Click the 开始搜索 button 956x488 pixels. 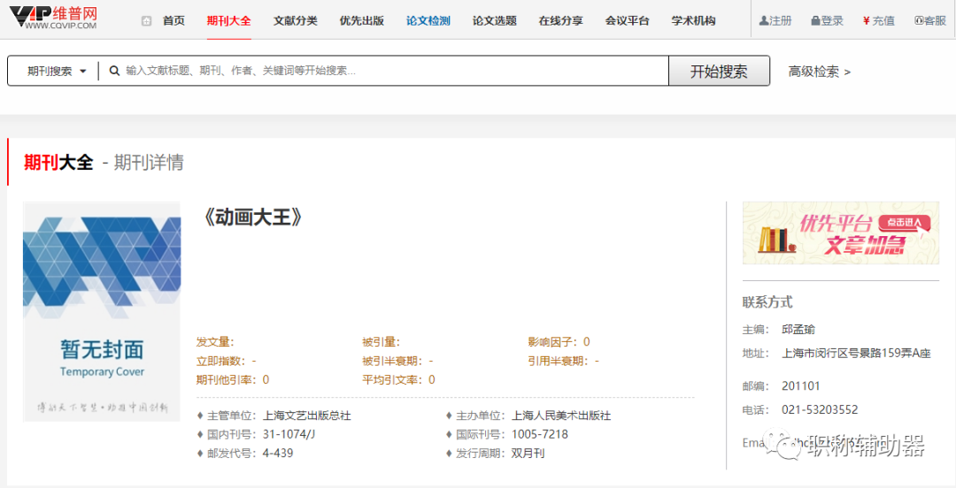pos(719,72)
